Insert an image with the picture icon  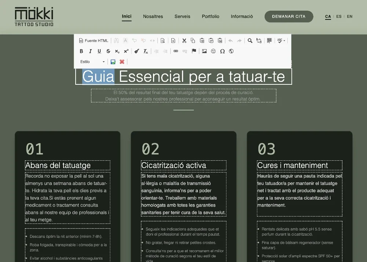204,51
